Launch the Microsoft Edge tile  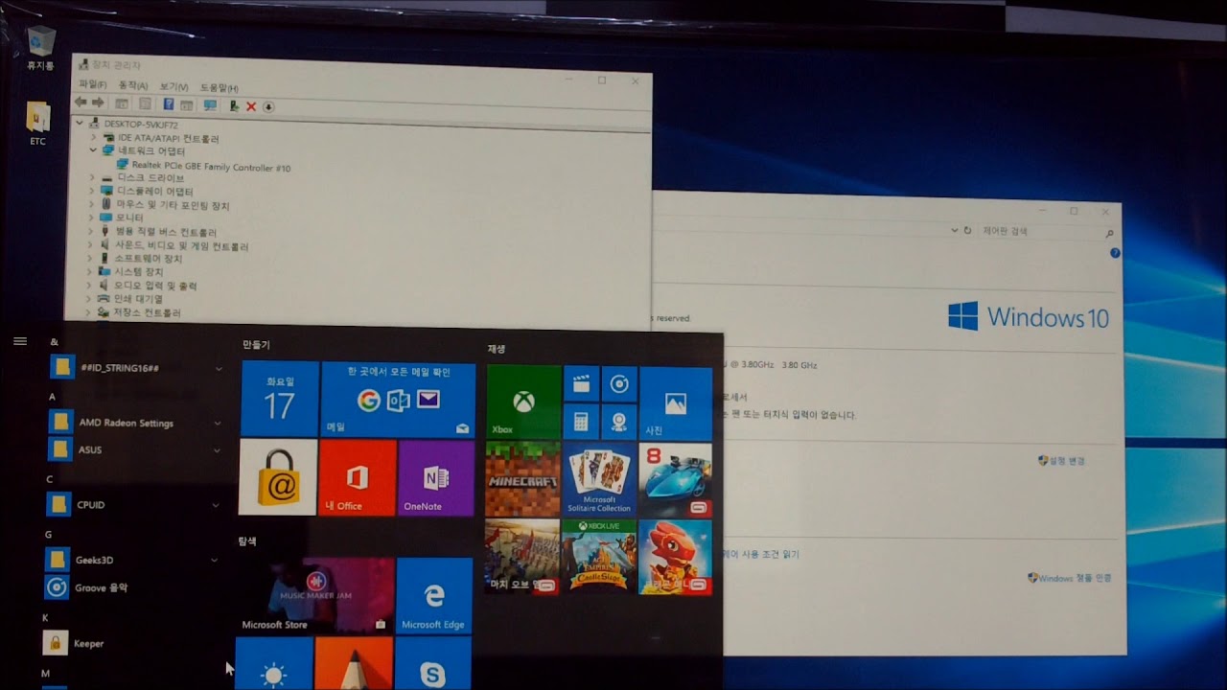click(434, 596)
